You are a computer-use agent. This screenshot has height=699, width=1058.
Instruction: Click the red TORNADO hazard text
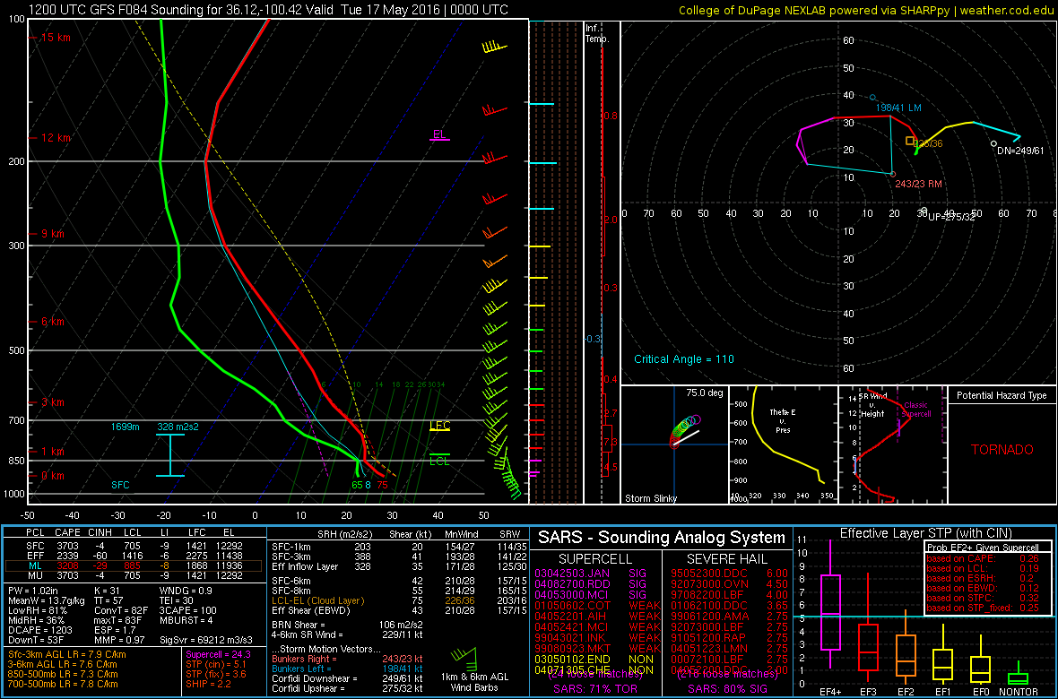tap(1002, 449)
